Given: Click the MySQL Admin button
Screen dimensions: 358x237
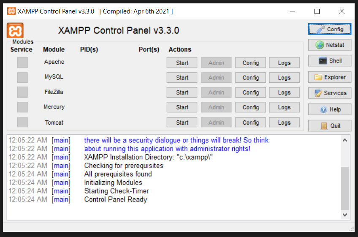Looking at the screenshot, I should click(x=216, y=77).
